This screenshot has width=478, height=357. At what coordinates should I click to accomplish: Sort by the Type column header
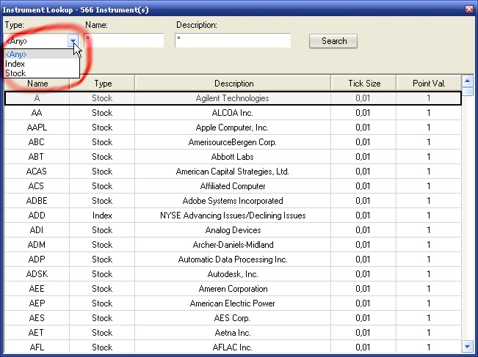[102, 84]
